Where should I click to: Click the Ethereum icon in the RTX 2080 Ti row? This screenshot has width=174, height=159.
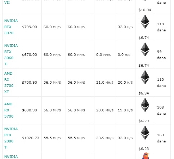click(x=145, y=133)
